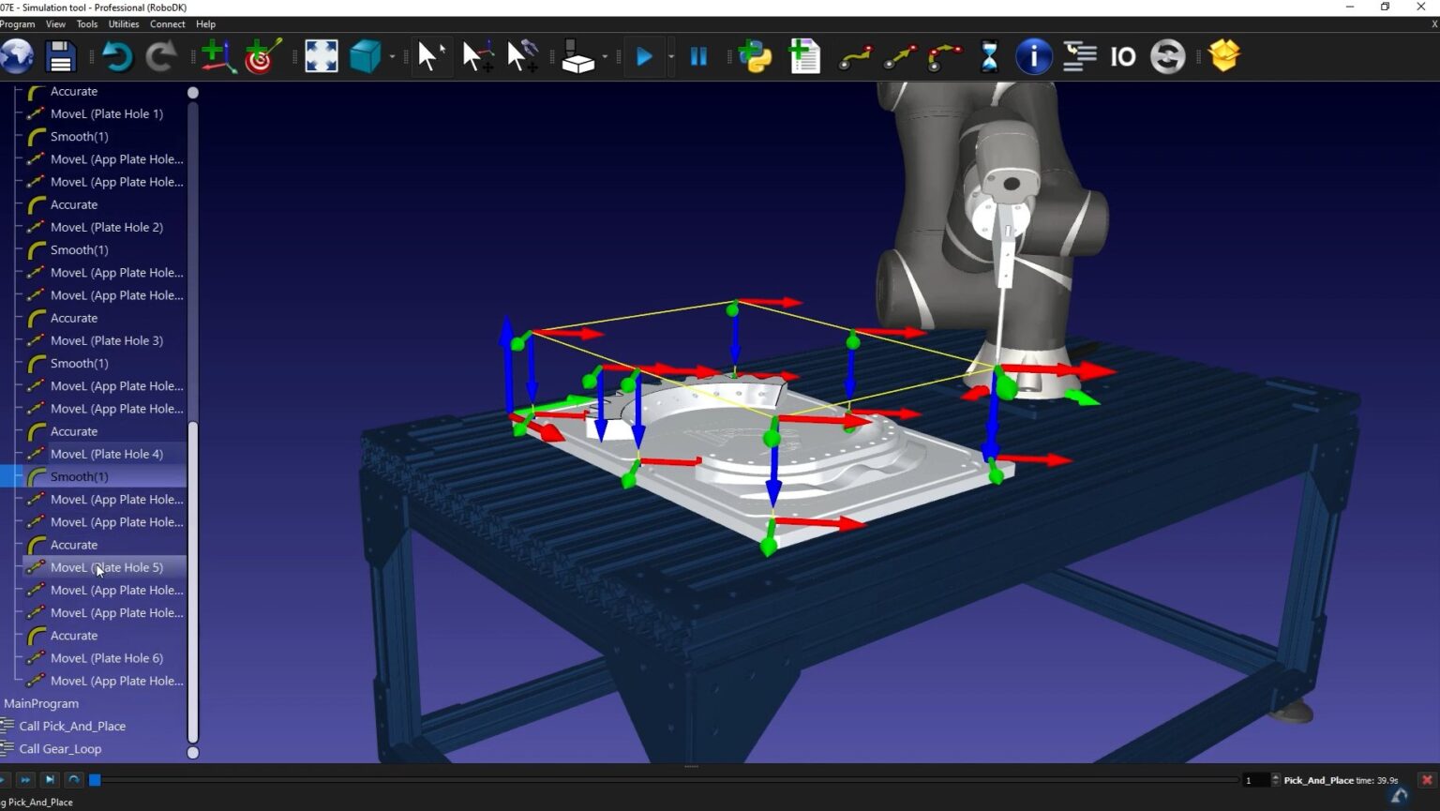Add a new Python program
Image resolution: width=1440 pixels, height=811 pixels.
coord(756,56)
